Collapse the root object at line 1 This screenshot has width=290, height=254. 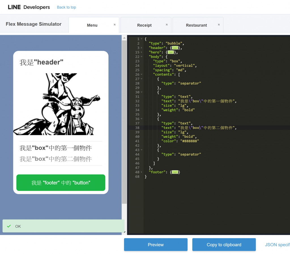142,39
